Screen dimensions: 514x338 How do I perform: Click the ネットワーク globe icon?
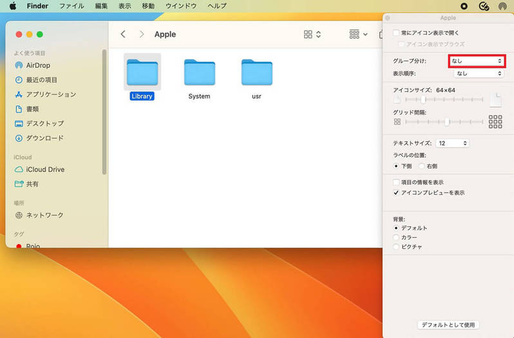(x=19, y=215)
